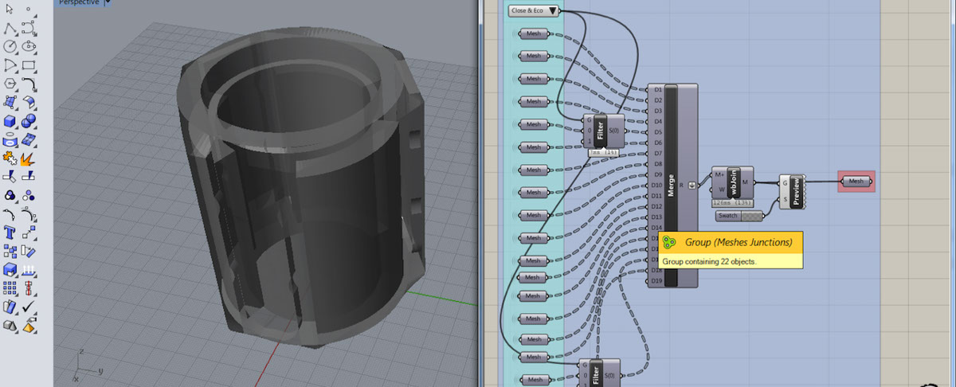Choose the Rectangle drawing tool

(29, 65)
